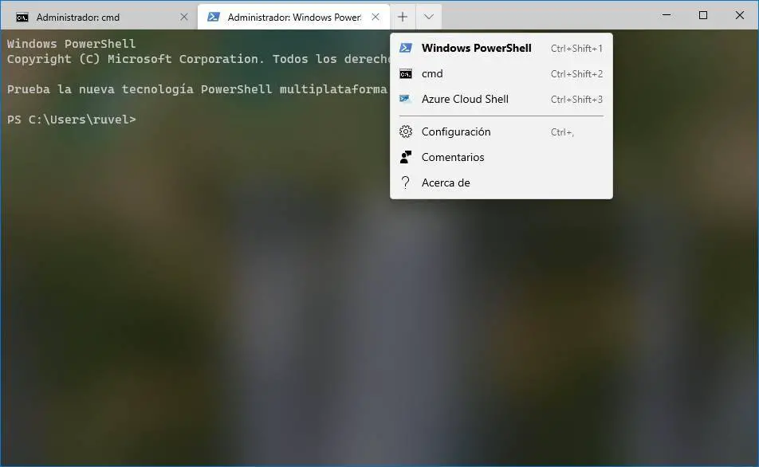This screenshot has width=759, height=467.
Task: Open Comentarios feedback entry
Action: pos(501,157)
